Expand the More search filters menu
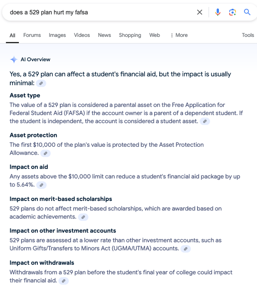257x292 pixels. [179, 35]
